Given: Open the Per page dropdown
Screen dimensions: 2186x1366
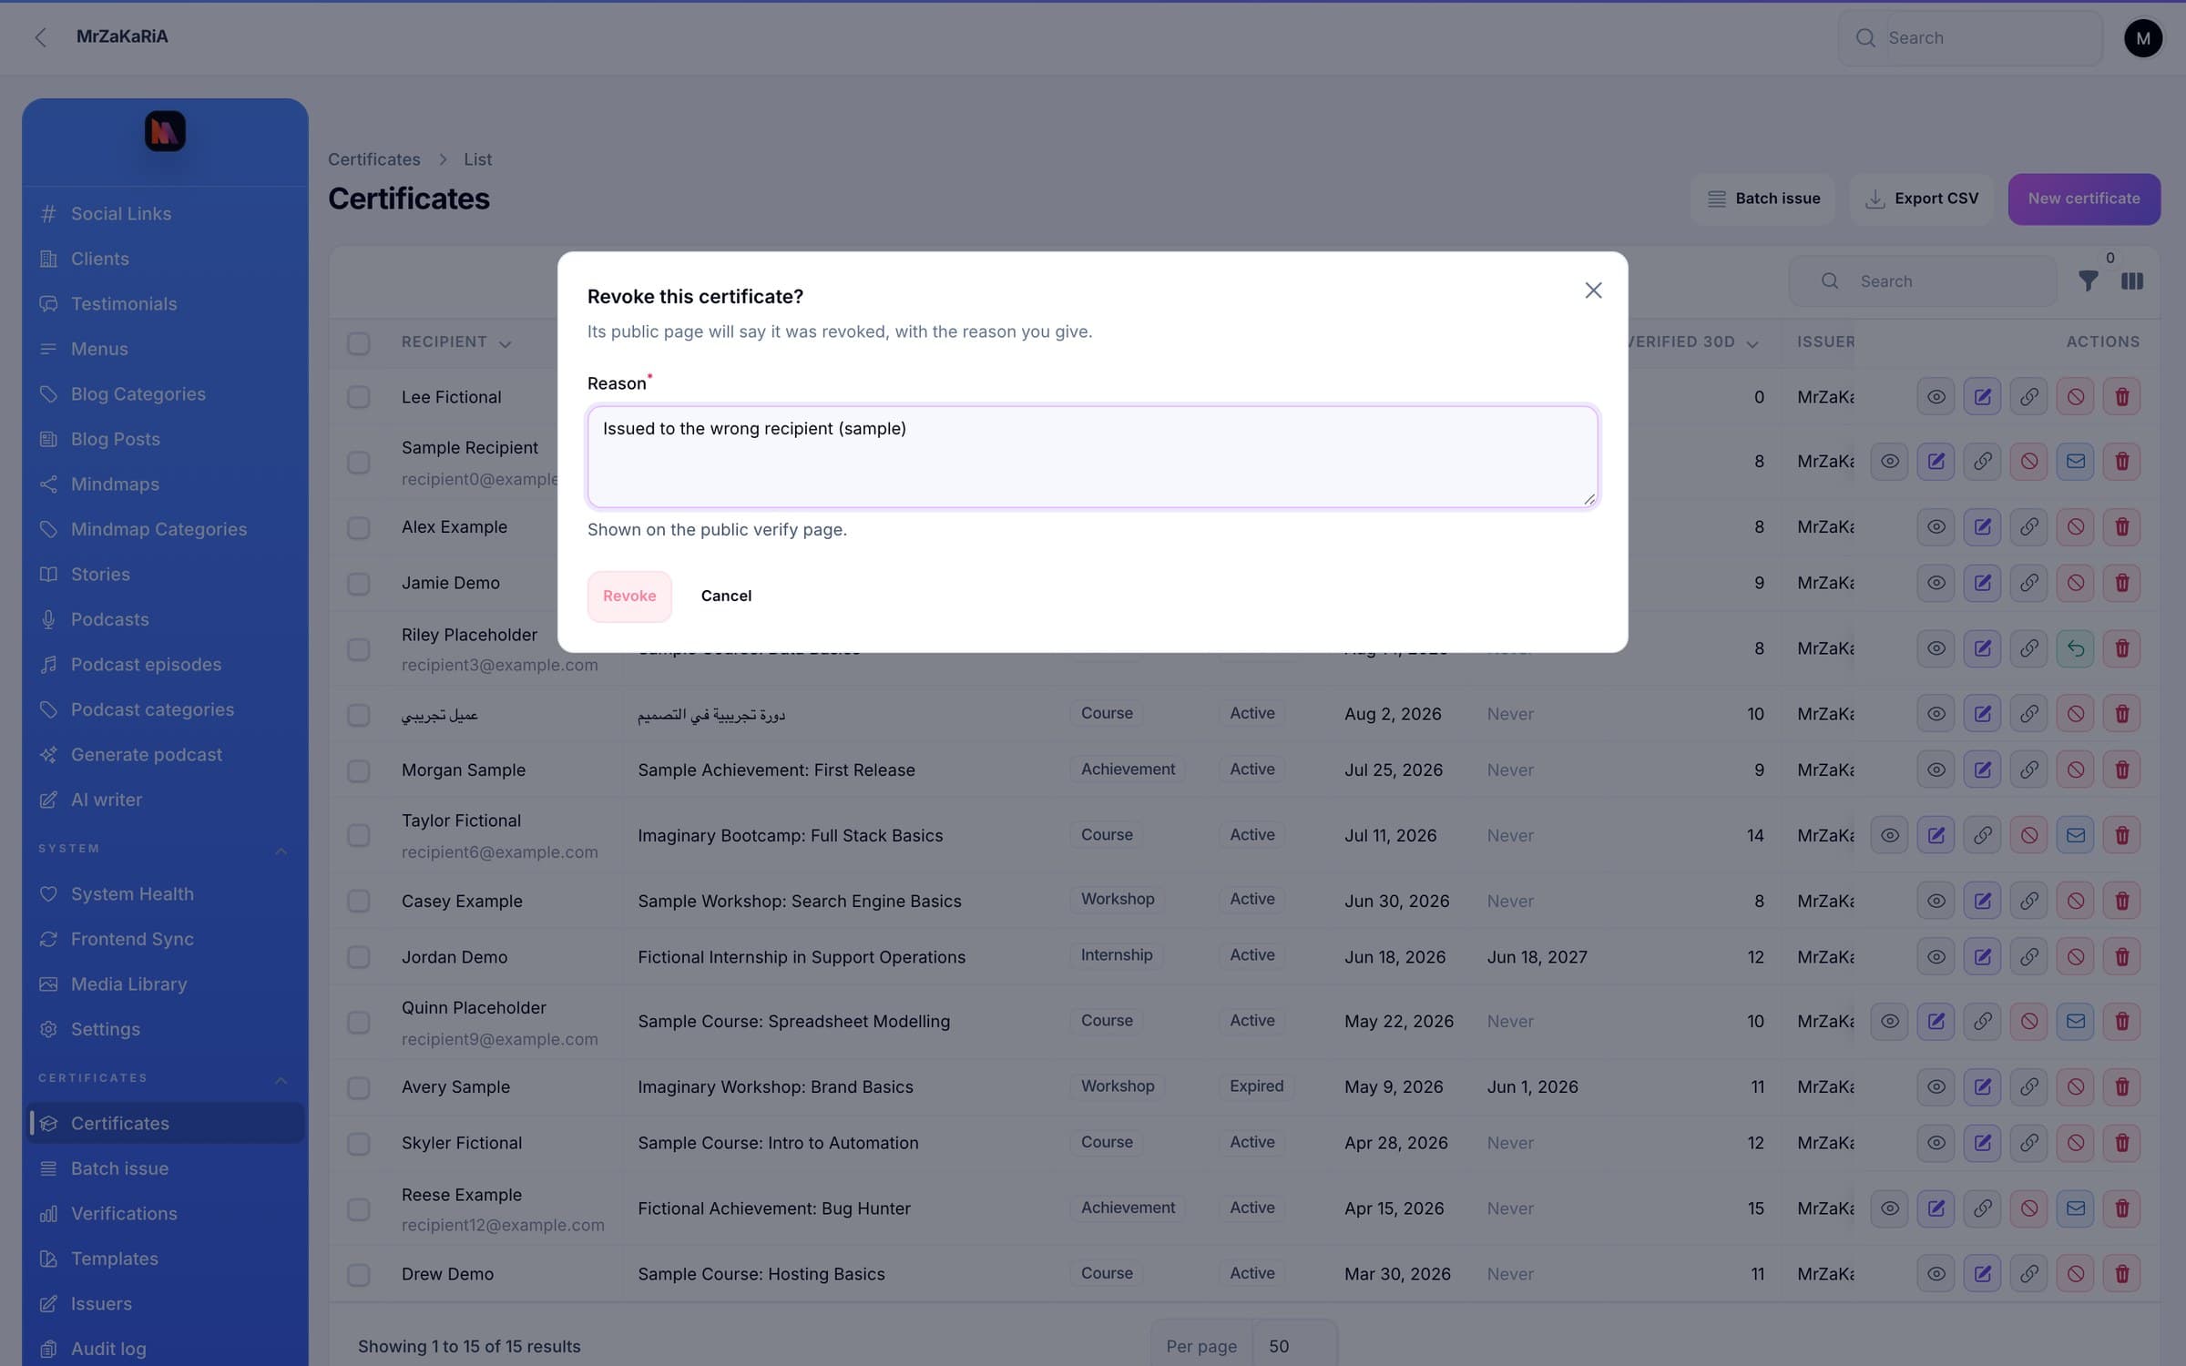Looking at the screenshot, I should (x=1293, y=1346).
